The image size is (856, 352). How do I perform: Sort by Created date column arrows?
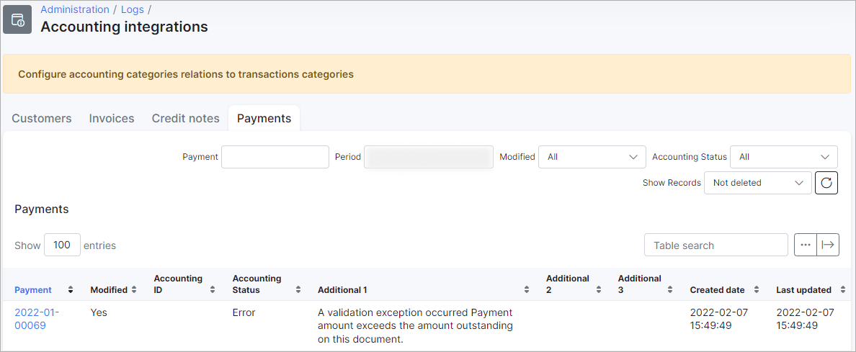[757, 290]
